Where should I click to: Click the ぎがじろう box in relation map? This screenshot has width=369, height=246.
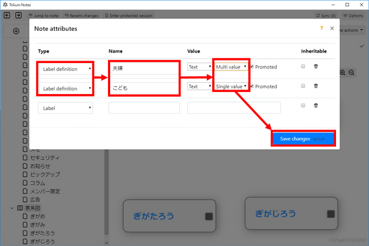(x=291, y=213)
